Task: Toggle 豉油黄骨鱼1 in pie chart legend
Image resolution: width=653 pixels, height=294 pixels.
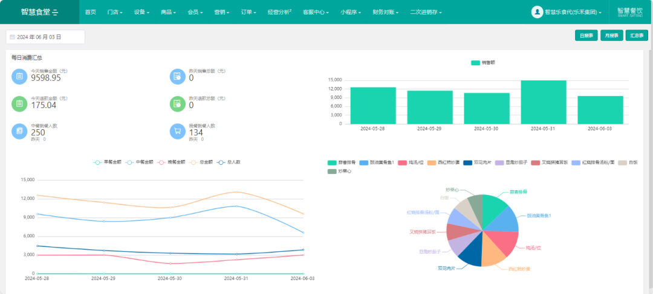Action: [x=377, y=162]
